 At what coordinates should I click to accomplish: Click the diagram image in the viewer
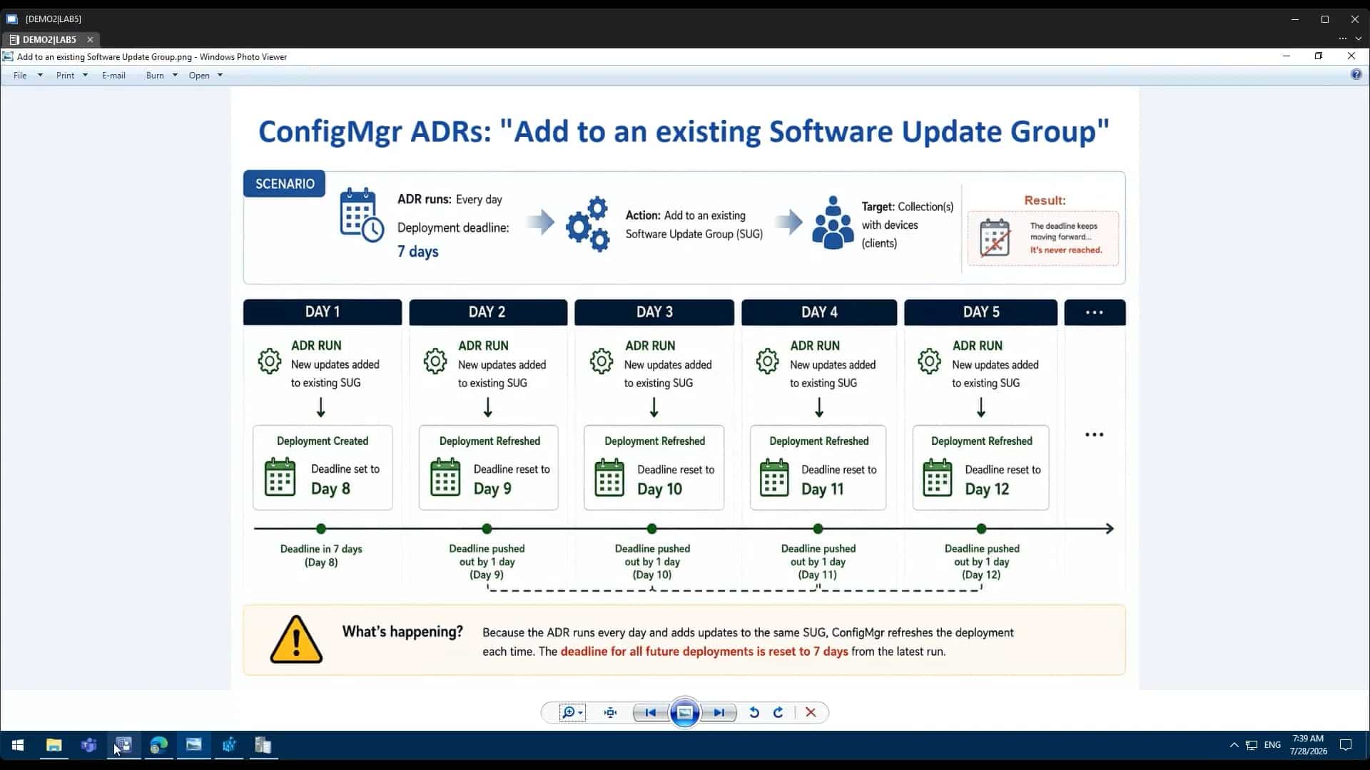coord(684,389)
